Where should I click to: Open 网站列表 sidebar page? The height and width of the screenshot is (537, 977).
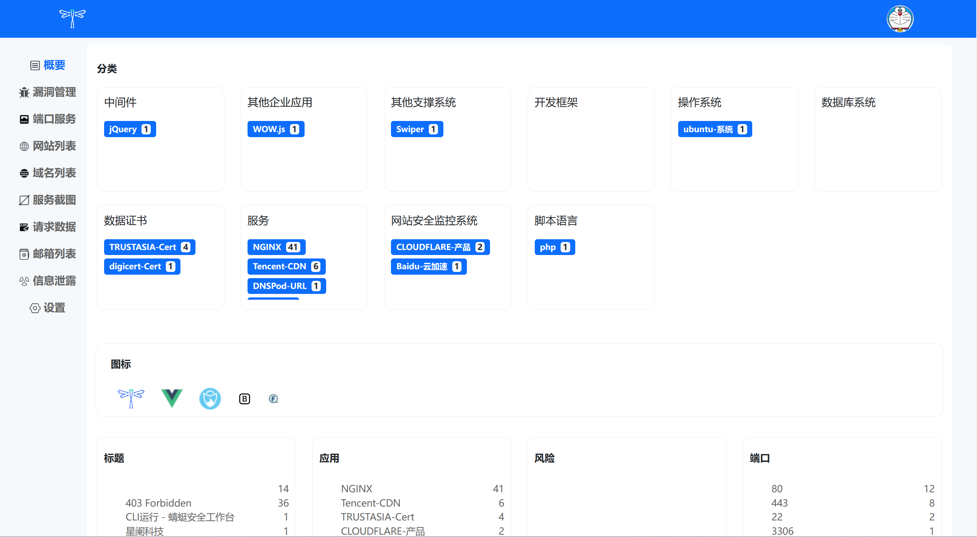pyautogui.click(x=54, y=146)
